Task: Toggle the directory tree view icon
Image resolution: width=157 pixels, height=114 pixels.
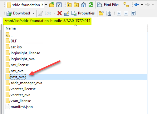Action: pyautogui.click(x=126, y=5)
